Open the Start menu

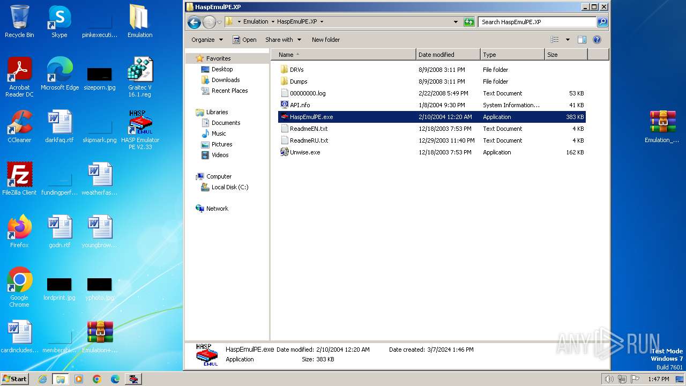[x=14, y=379]
